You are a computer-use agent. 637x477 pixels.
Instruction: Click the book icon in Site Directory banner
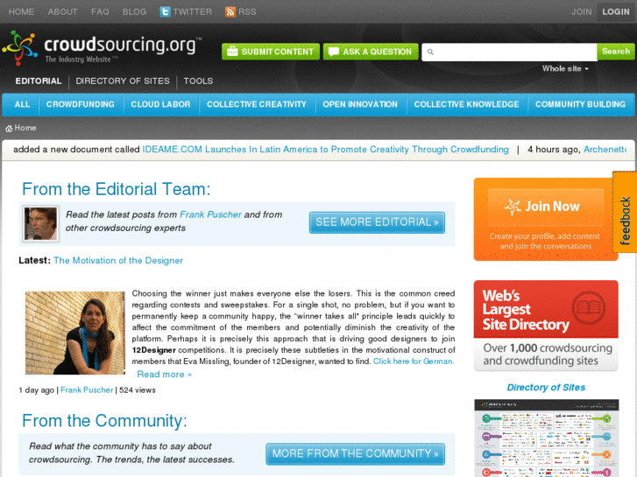(x=589, y=307)
